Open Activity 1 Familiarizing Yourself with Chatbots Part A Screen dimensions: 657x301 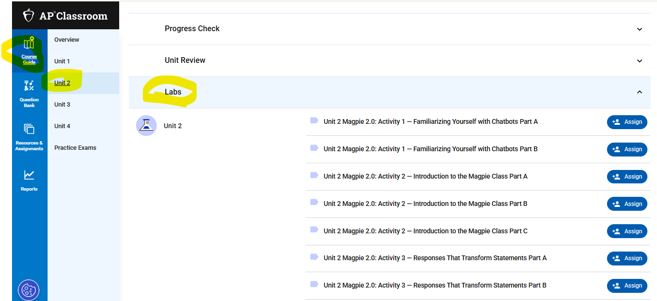pos(431,122)
